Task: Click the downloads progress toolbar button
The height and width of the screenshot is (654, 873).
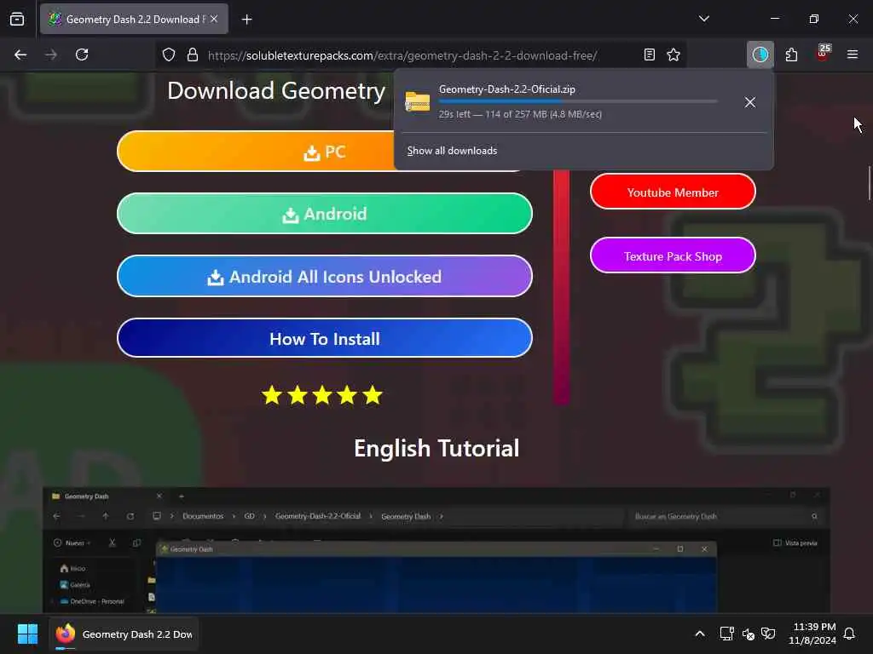Action: point(760,54)
